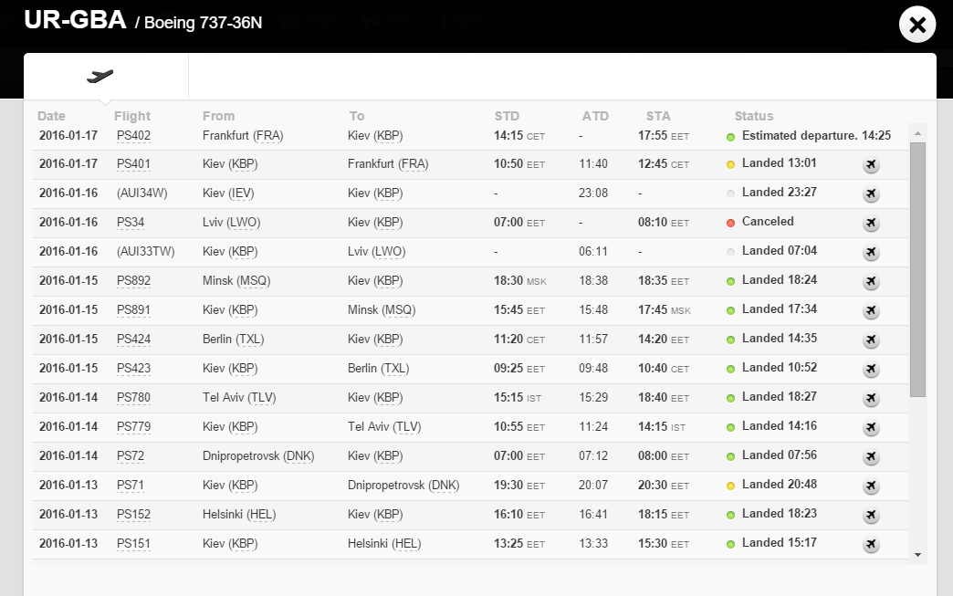The width and height of the screenshot is (953, 596).
Task: Open playback for PS892 Minsk flight
Action: 870,282
